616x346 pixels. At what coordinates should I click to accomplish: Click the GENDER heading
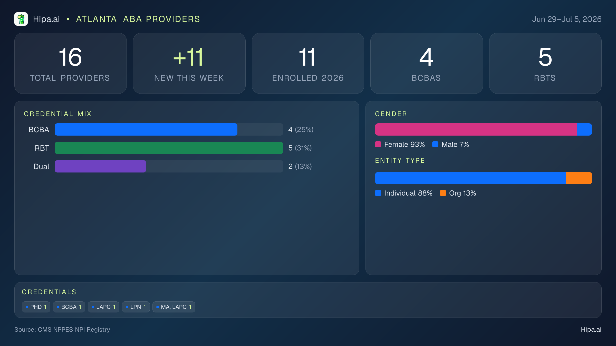pos(391,114)
